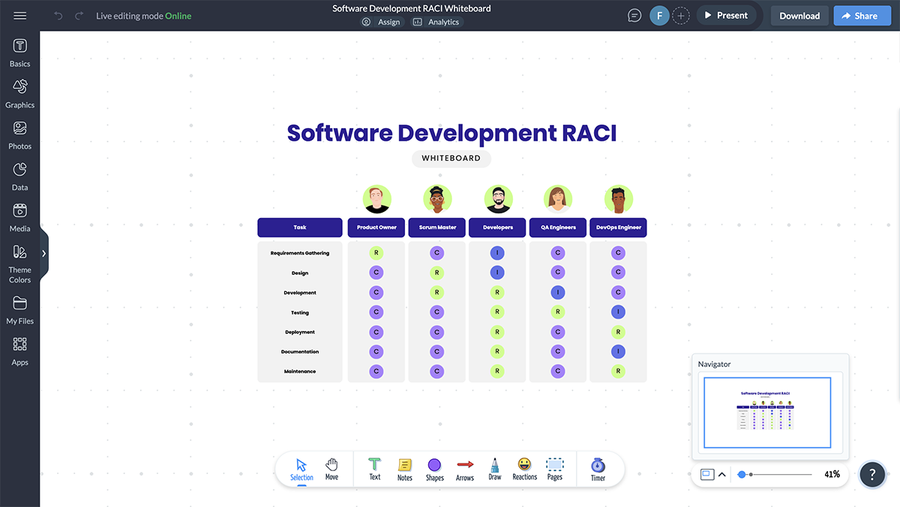
Task: Adjust the zoom slider handle
Action: click(742, 474)
